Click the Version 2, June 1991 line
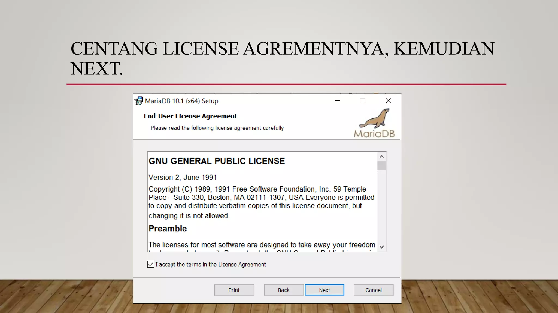 (183, 177)
